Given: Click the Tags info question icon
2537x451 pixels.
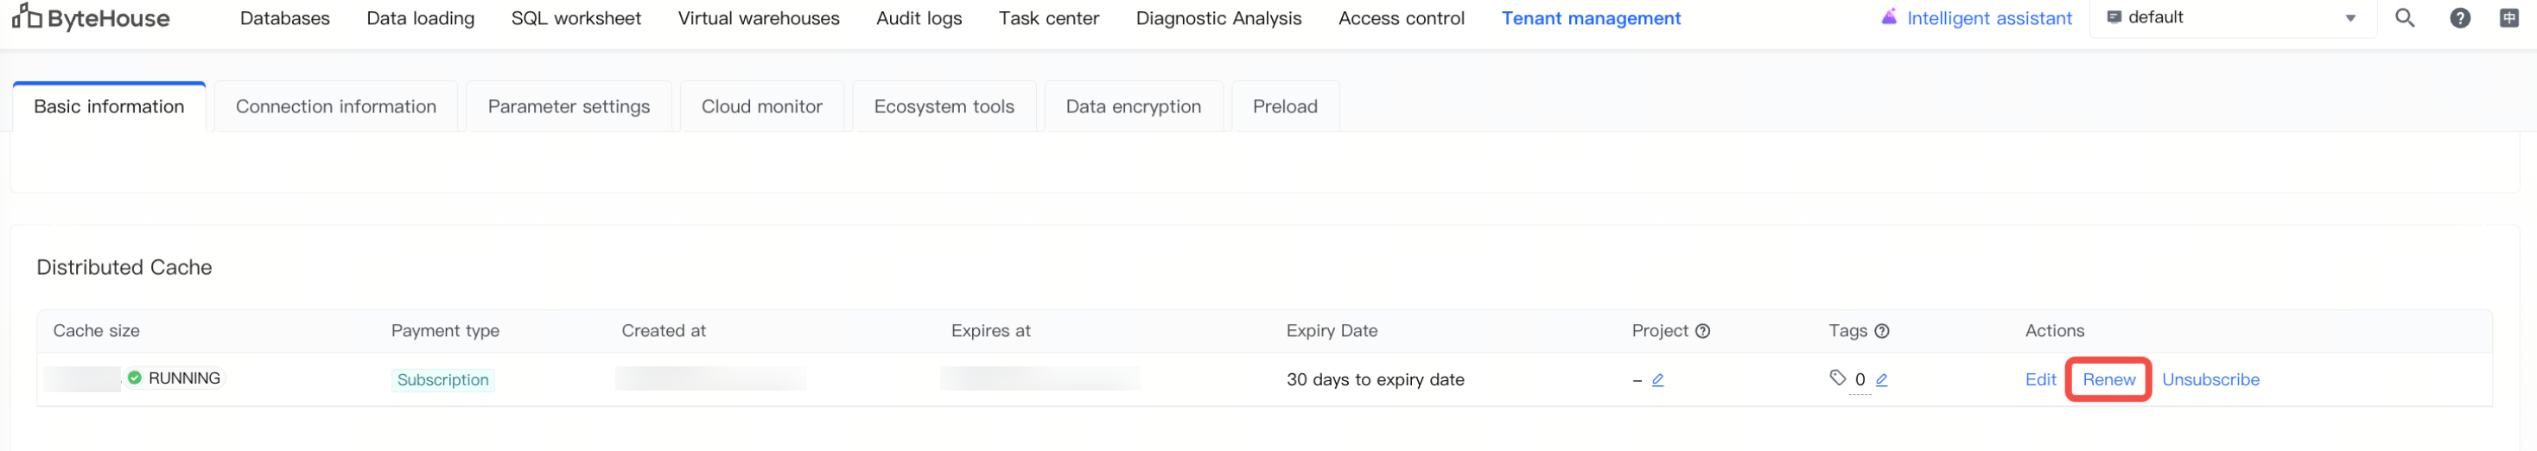Looking at the screenshot, I should [x=1882, y=331].
